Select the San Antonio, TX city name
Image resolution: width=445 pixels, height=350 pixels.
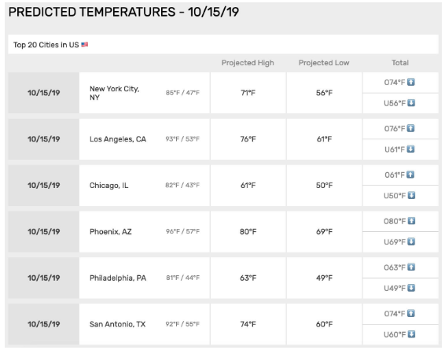coord(117,324)
